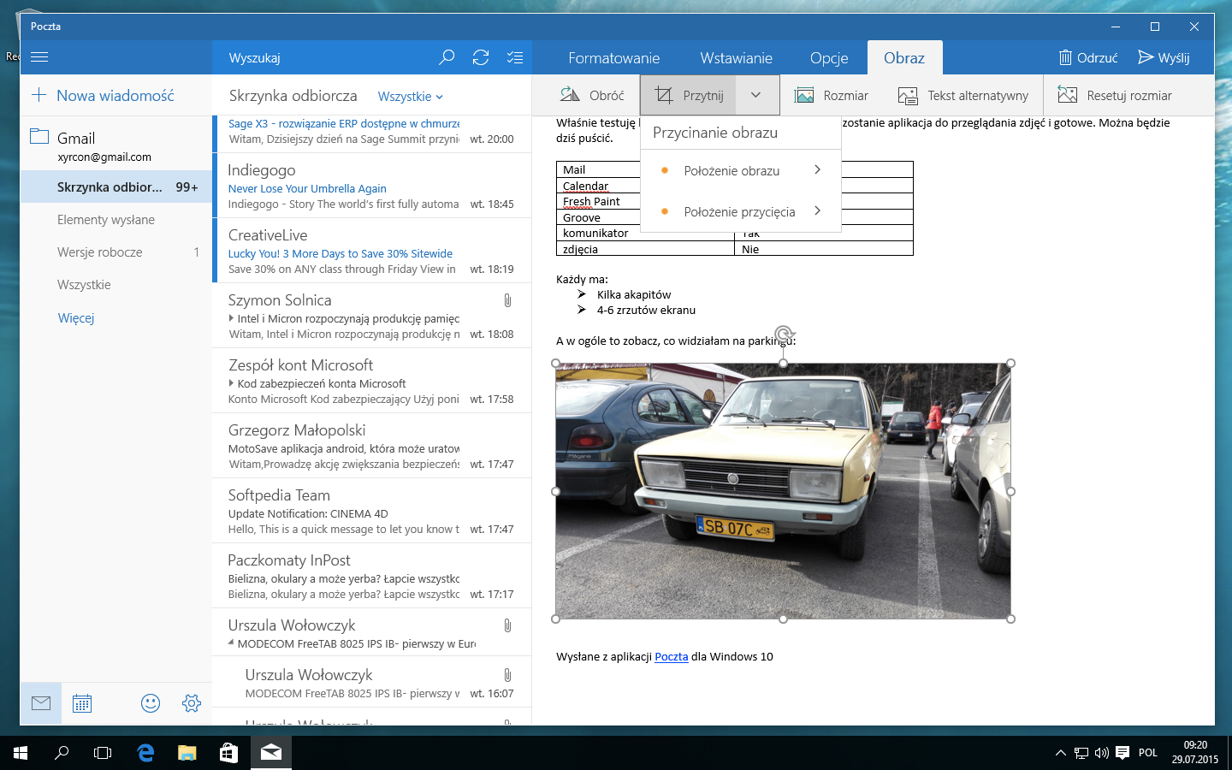The width and height of the screenshot is (1232, 770).
Task: Select the car photo in message
Action: [783, 491]
